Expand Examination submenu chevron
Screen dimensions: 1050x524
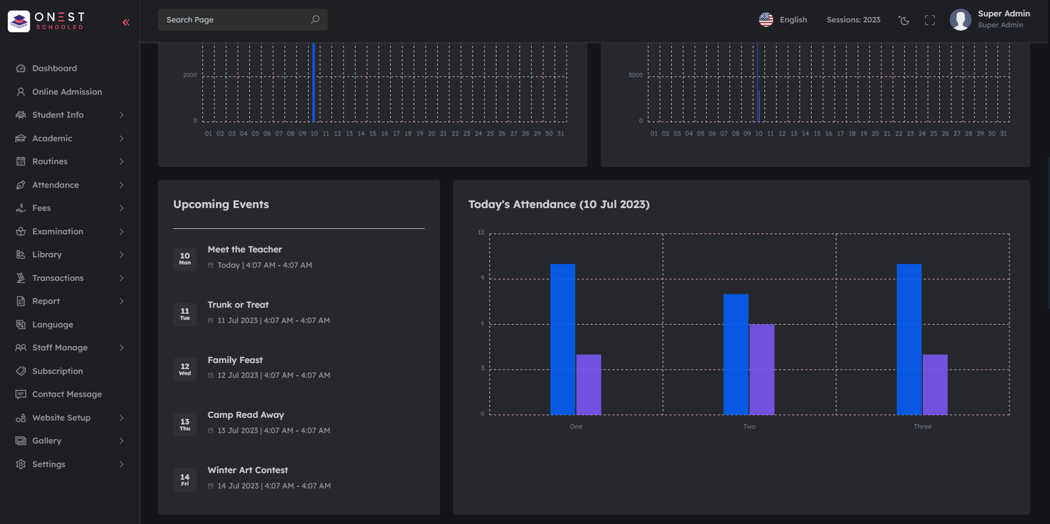(x=121, y=232)
